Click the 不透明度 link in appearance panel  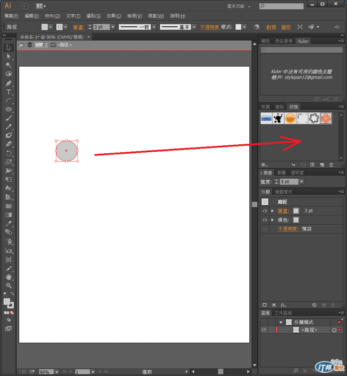pos(288,229)
